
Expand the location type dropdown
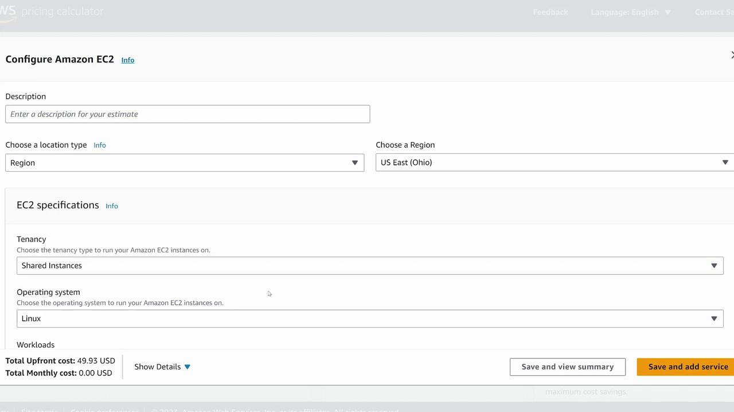[x=185, y=163]
